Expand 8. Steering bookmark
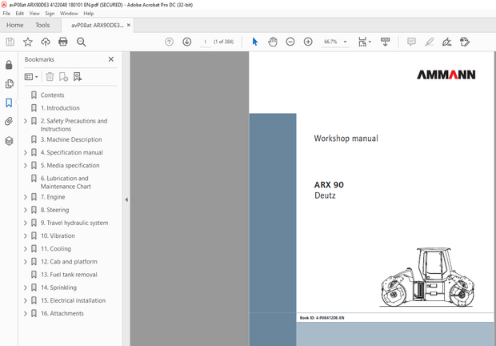496x346 pixels. (x=26, y=210)
